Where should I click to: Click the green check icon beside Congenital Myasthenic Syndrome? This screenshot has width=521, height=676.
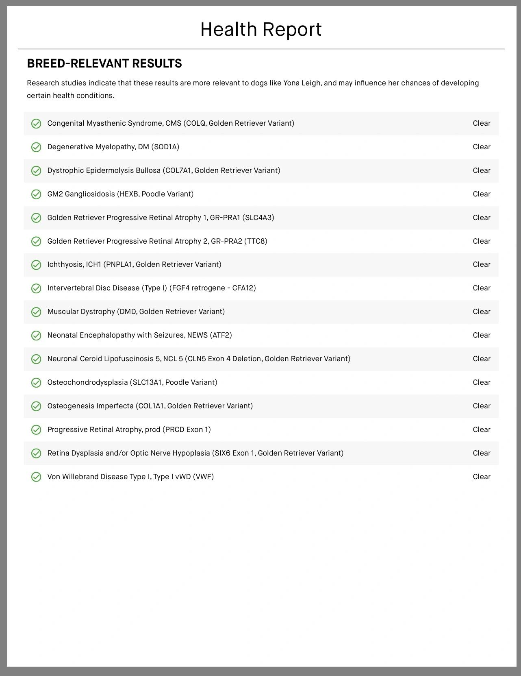(36, 124)
